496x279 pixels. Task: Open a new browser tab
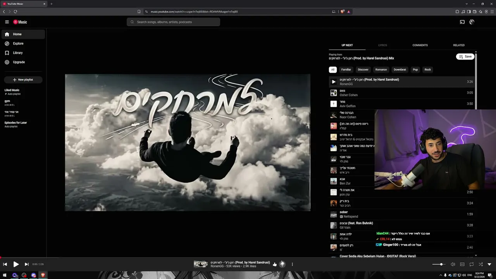(51, 4)
